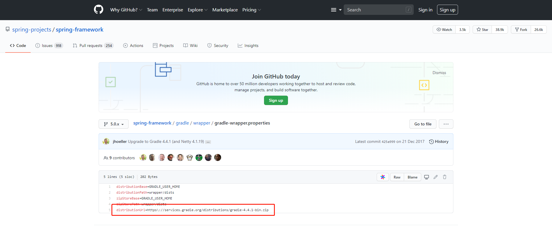Open the Team page
The width and height of the screenshot is (552, 226).
coord(152,10)
